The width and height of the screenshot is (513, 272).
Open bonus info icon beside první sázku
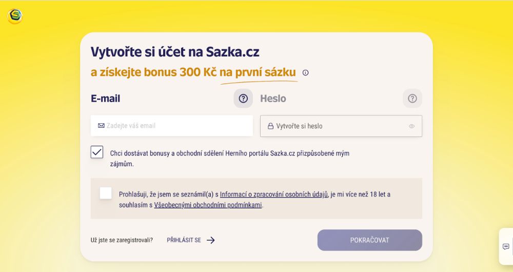(306, 73)
